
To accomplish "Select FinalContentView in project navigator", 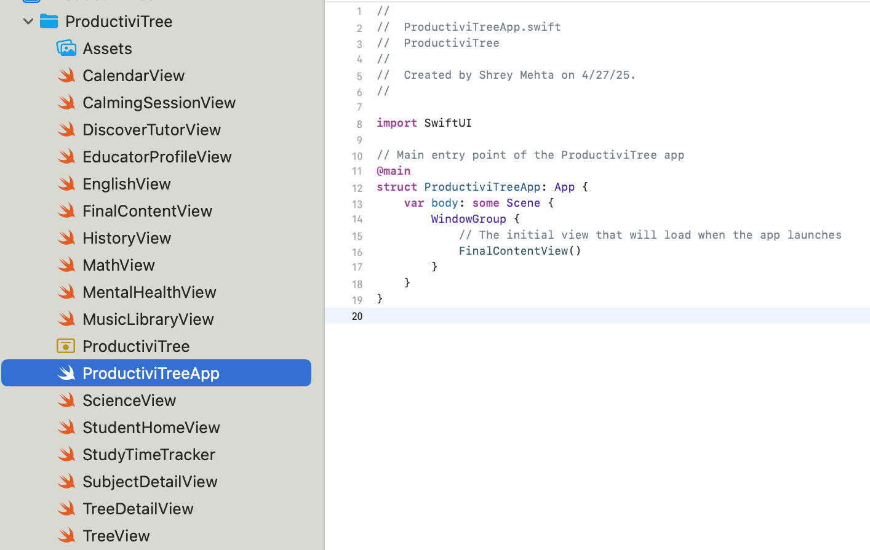I will pos(147,210).
